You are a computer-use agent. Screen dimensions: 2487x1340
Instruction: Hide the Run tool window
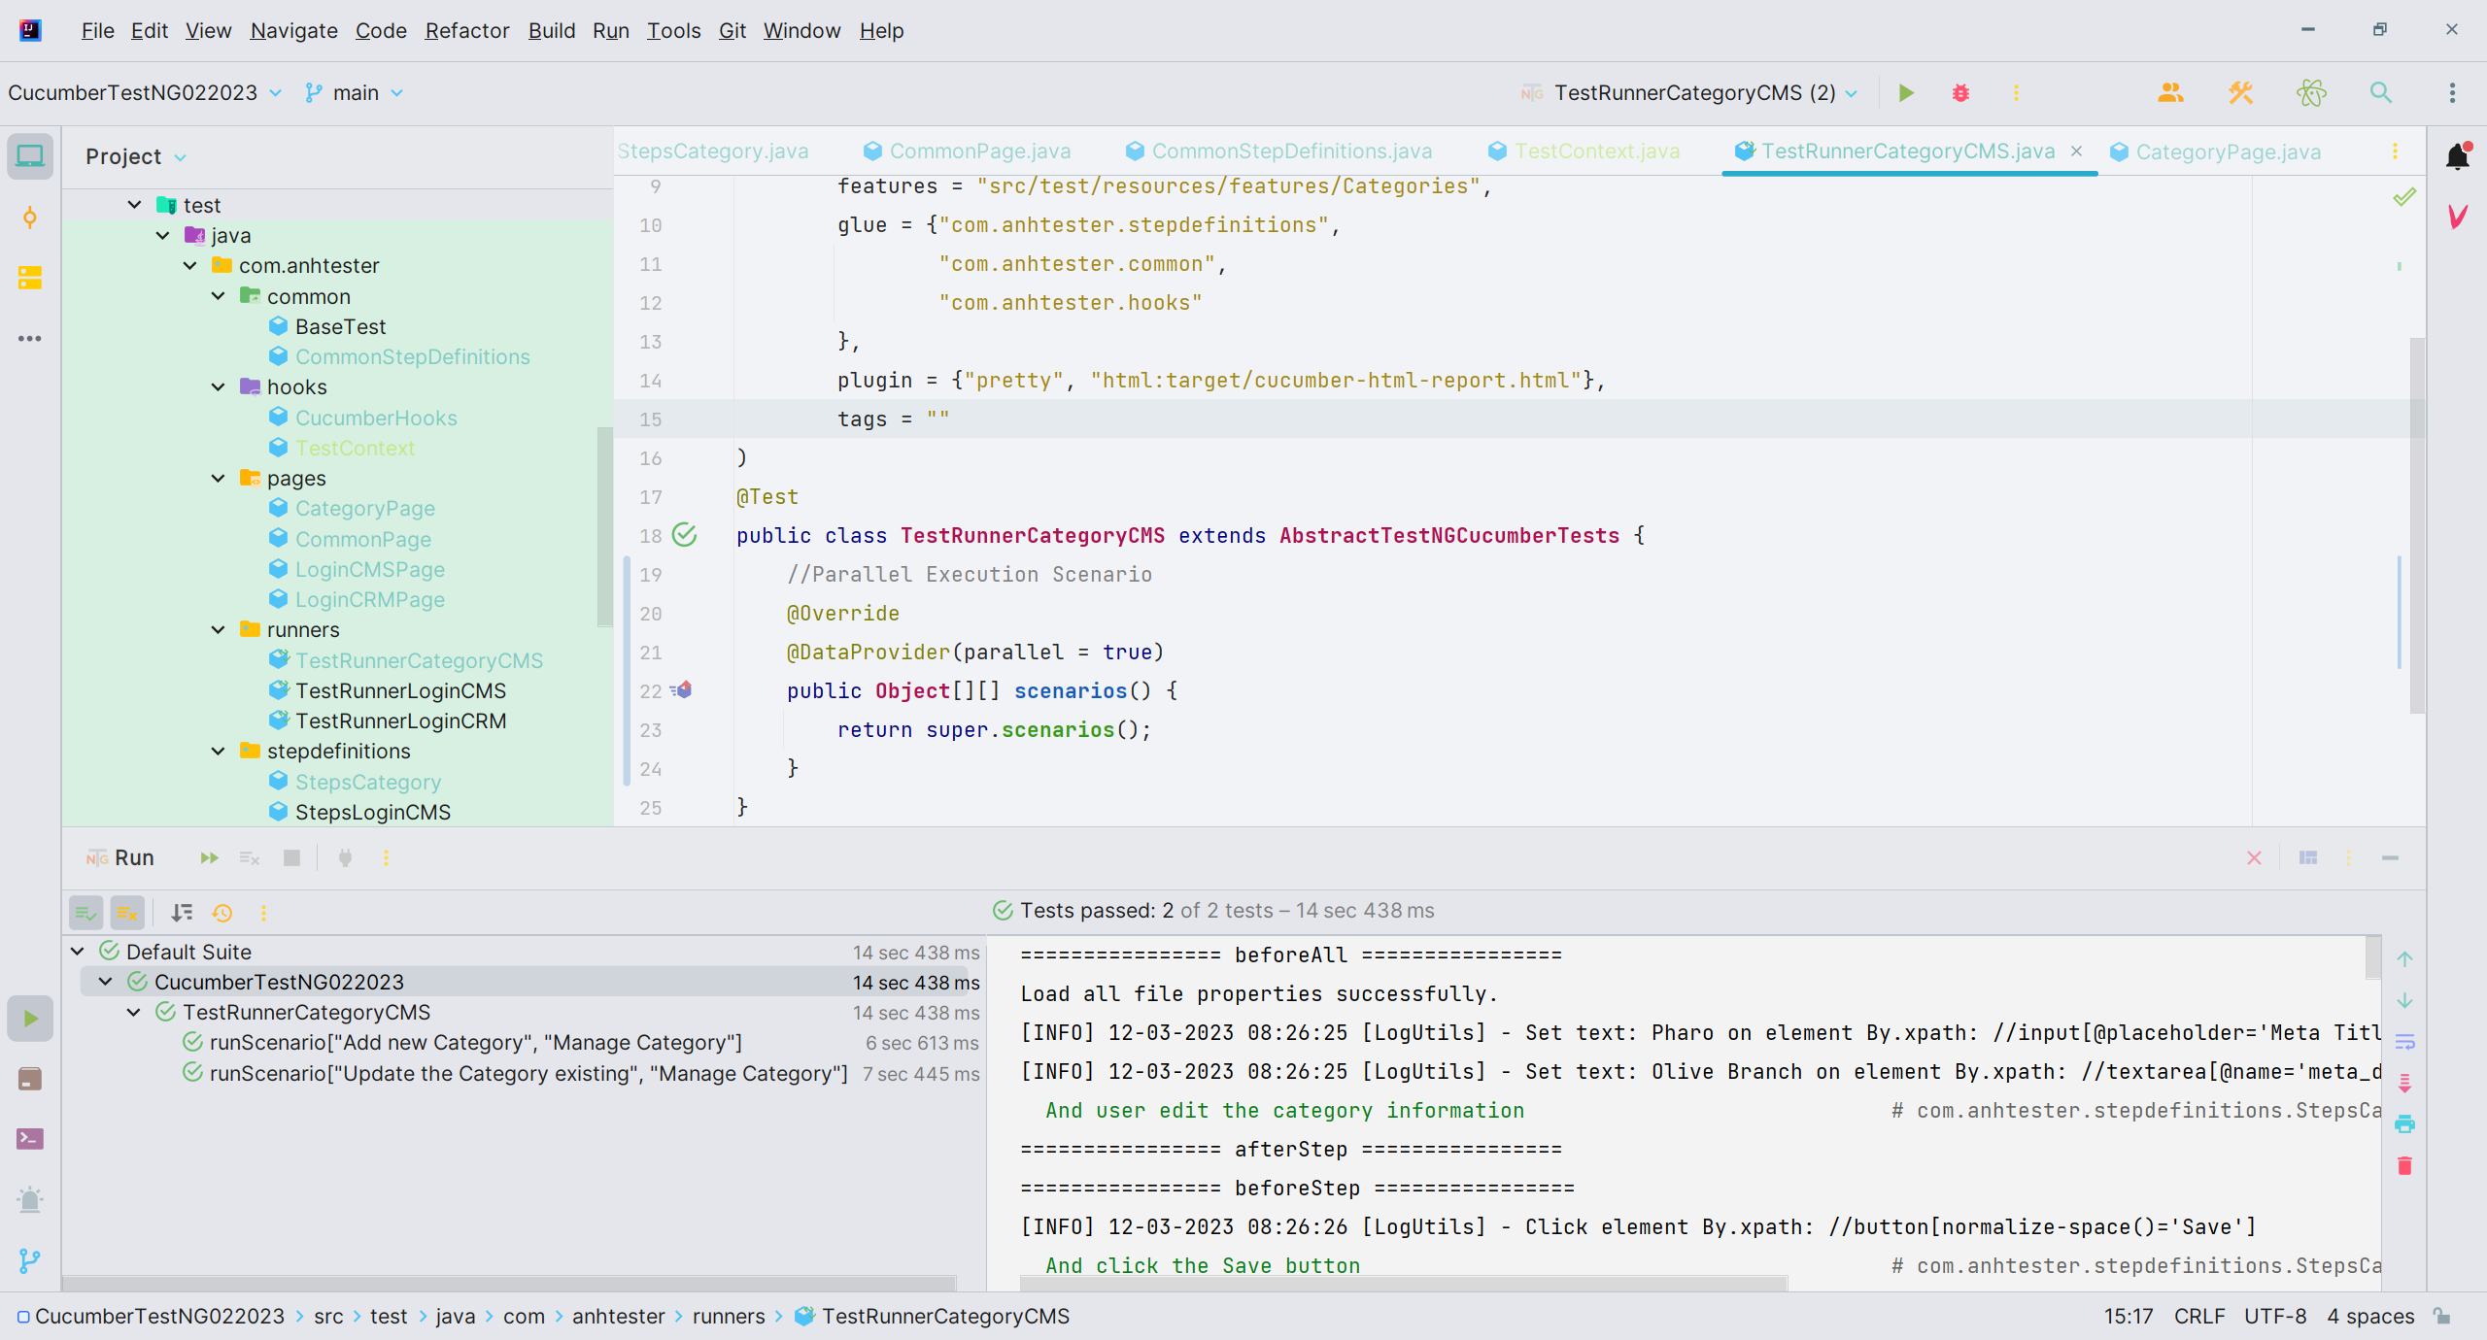point(2391,857)
